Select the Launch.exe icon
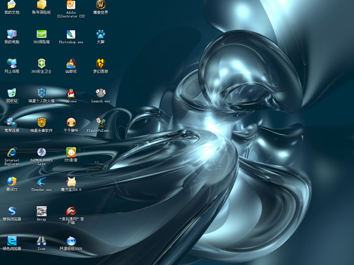The height and width of the screenshot is (265, 354). (x=100, y=93)
